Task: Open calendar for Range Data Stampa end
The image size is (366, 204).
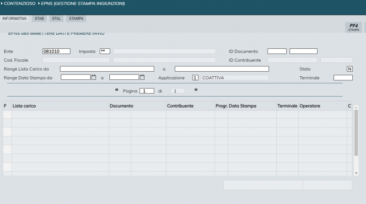Action: 142,78
